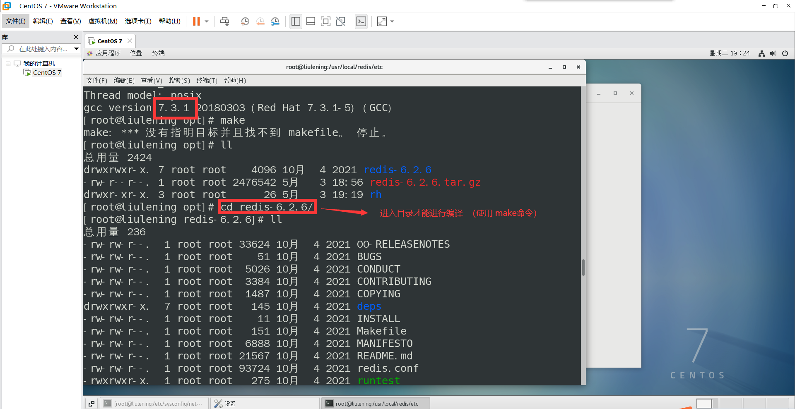Toggle Unity mode icon
The width and height of the screenshot is (795, 409).
tap(340, 21)
